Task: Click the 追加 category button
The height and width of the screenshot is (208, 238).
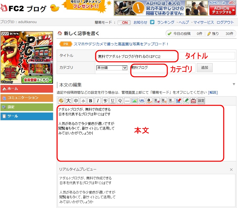Action: tap(205, 68)
